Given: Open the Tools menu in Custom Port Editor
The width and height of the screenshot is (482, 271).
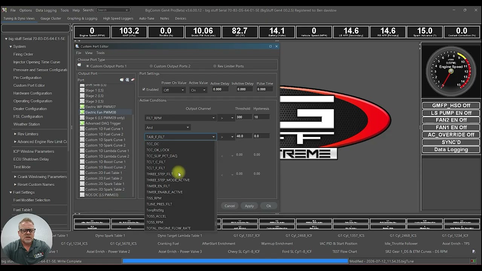Looking at the screenshot, I should point(100,53).
